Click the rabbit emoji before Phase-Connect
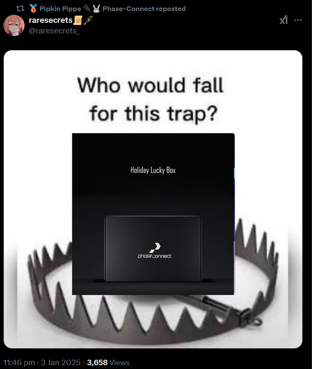This screenshot has height=369, width=312. [96, 8]
